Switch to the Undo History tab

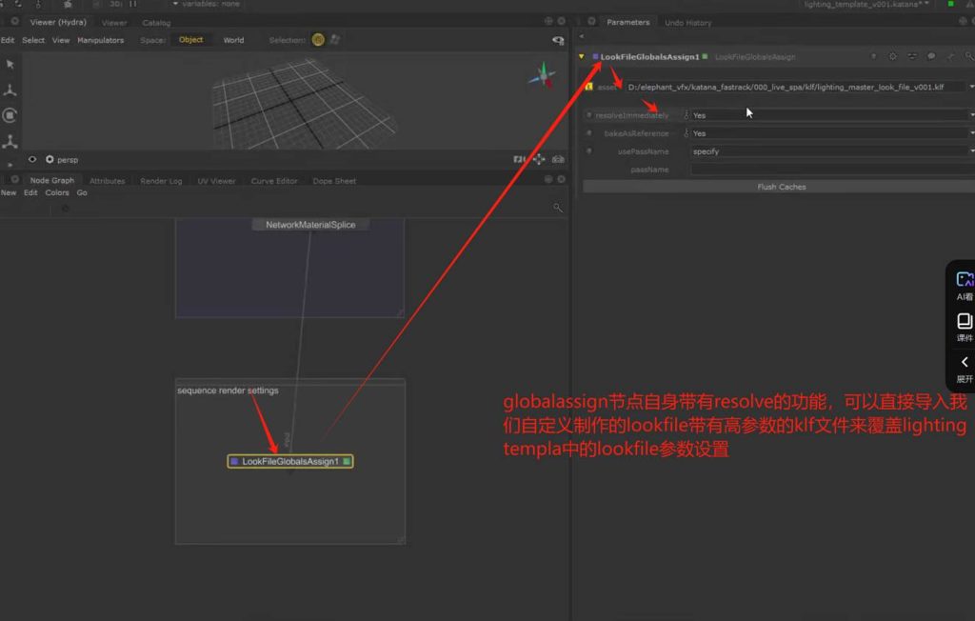[x=687, y=22]
